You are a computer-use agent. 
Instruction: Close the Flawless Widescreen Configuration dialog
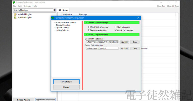coord(138,18)
